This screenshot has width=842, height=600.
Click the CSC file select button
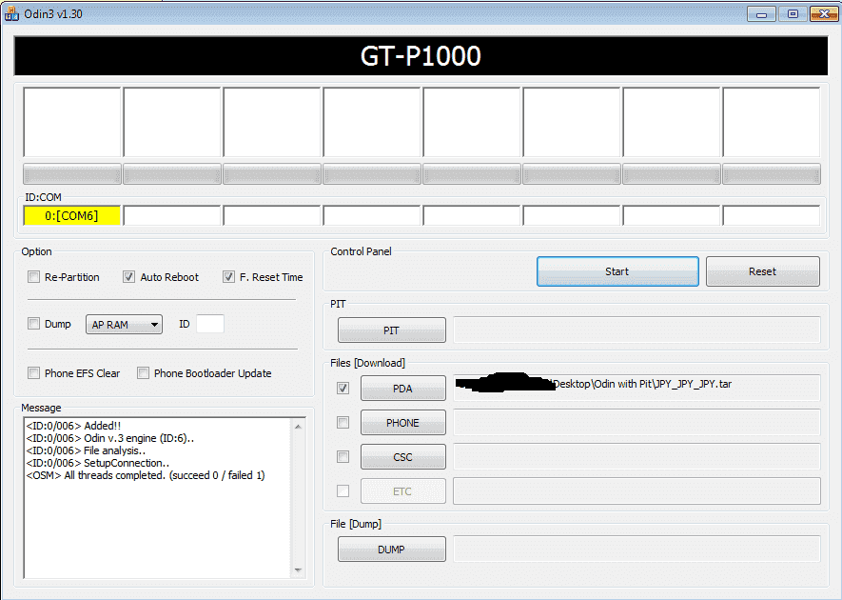coord(402,457)
